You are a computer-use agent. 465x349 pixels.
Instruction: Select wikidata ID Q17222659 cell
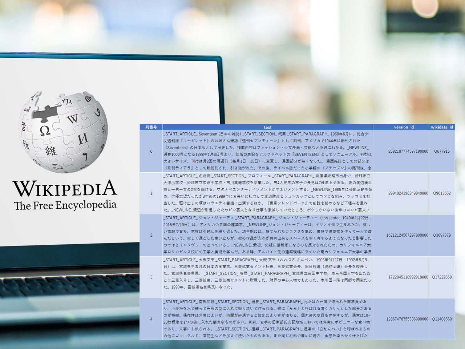[x=442, y=277]
